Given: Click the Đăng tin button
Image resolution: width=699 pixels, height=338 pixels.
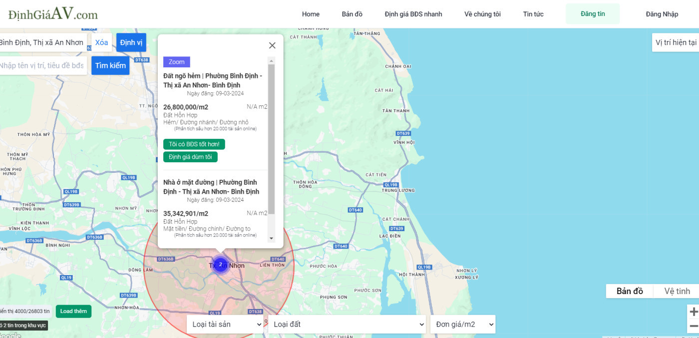Looking at the screenshot, I should point(593,14).
